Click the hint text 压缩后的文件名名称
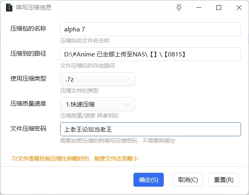249x195 pixels. tap(85, 41)
